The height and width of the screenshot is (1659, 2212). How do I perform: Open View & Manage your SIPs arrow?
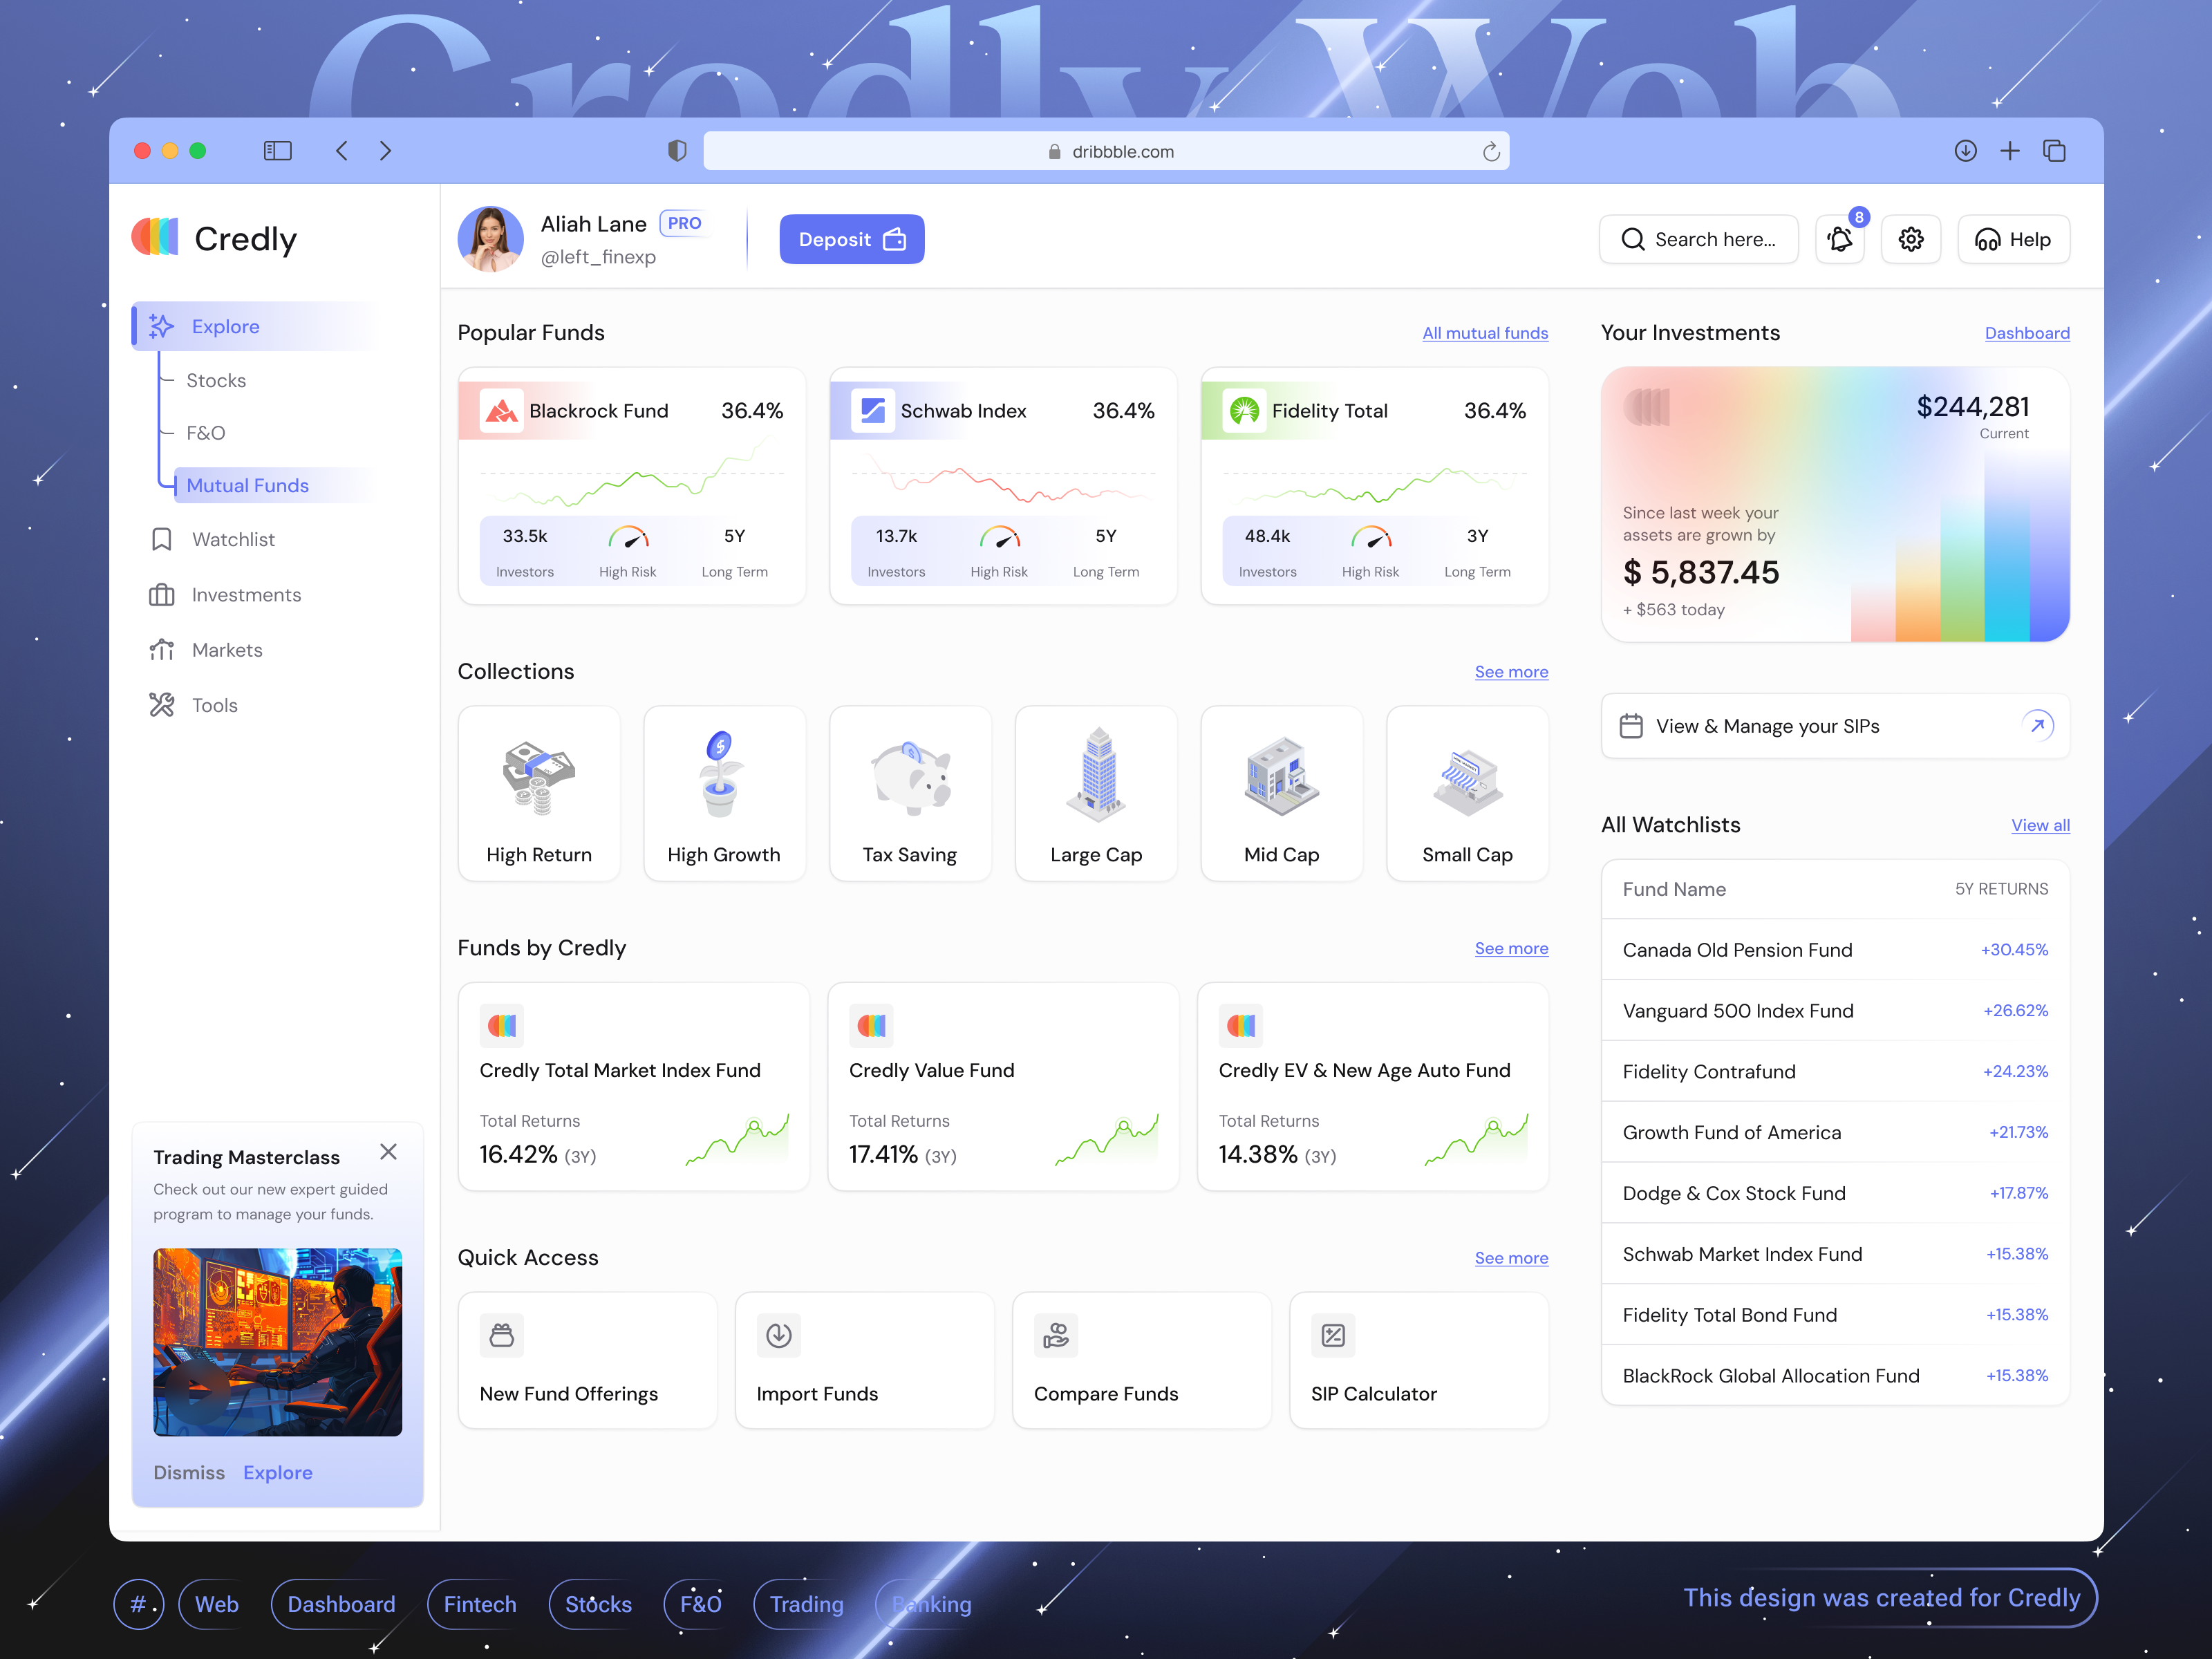click(2038, 725)
